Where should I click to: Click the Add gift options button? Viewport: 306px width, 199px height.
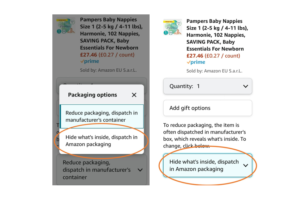point(207,108)
